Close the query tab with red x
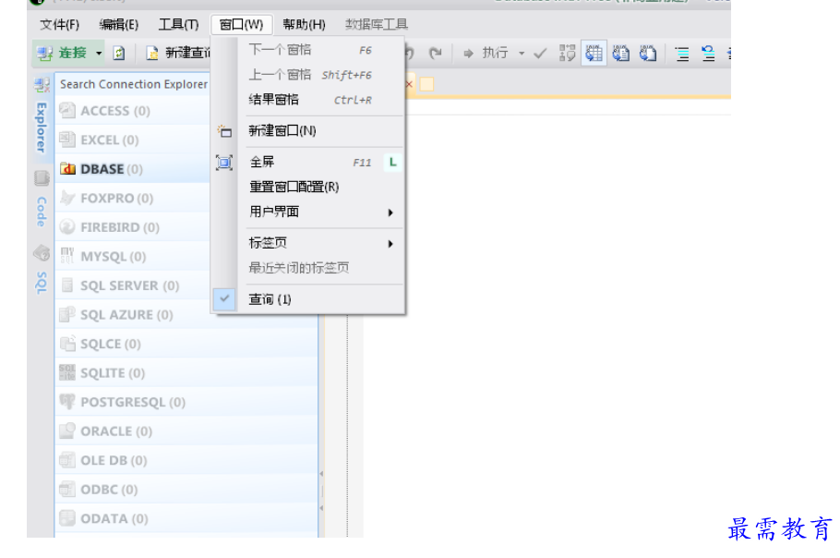Screen dimensions: 840x558 pyautogui.click(x=410, y=84)
